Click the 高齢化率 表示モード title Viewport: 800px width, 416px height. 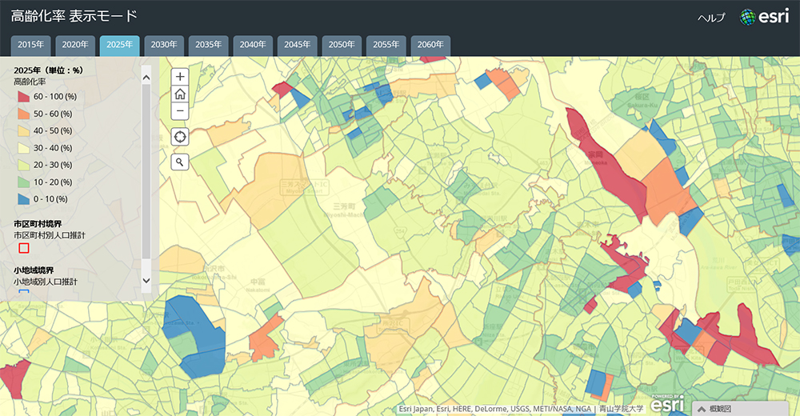click(x=74, y=17)
